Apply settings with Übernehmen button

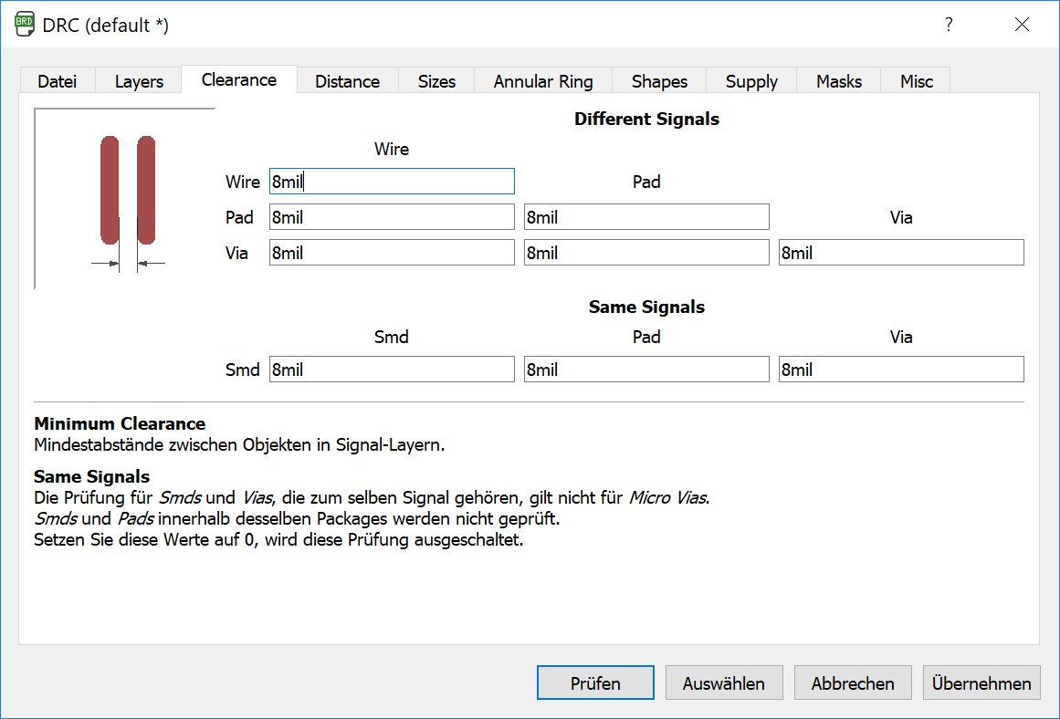(981, 683)
